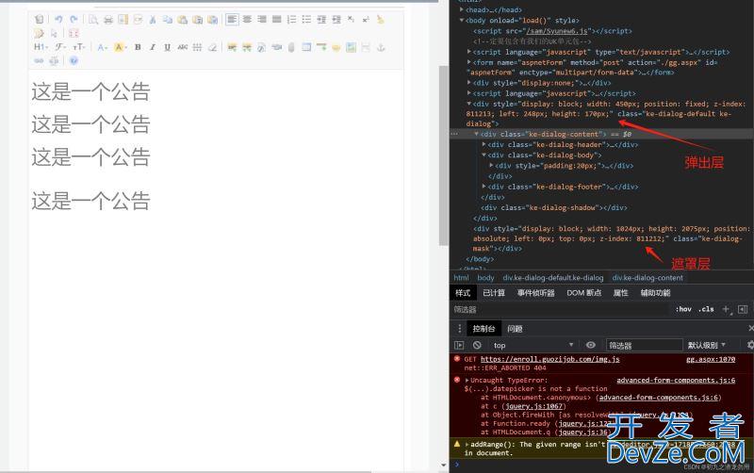Switch to the DOM 断点 tab

[583, 293]
